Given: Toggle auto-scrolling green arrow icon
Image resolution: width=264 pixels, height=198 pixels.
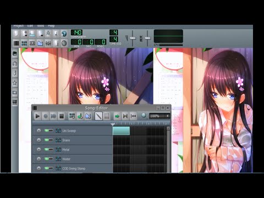Looking at the screenshot, I should pyautogui.click(x=117, y=116).
